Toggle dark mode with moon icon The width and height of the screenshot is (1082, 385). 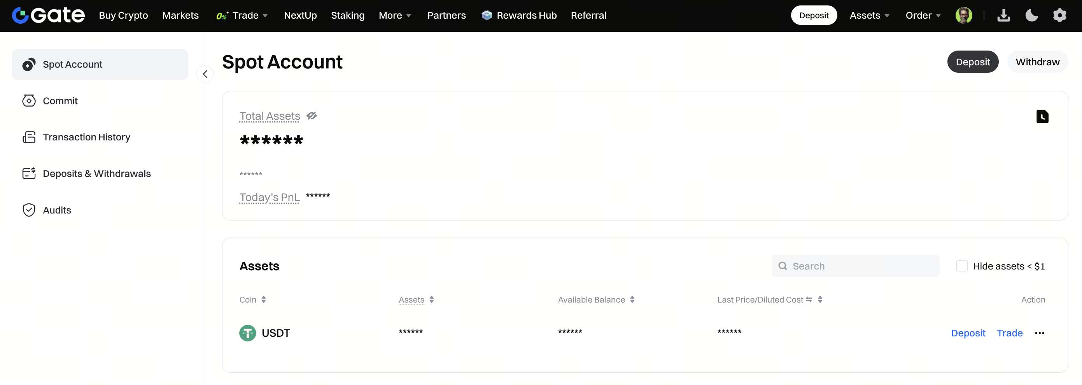[x=1031, y=16]
